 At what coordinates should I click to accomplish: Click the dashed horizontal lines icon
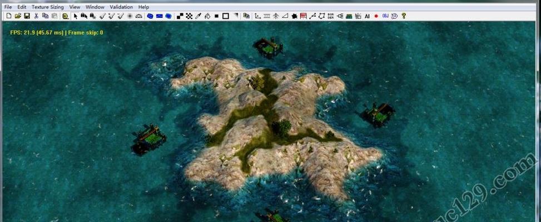pos(267,16)
